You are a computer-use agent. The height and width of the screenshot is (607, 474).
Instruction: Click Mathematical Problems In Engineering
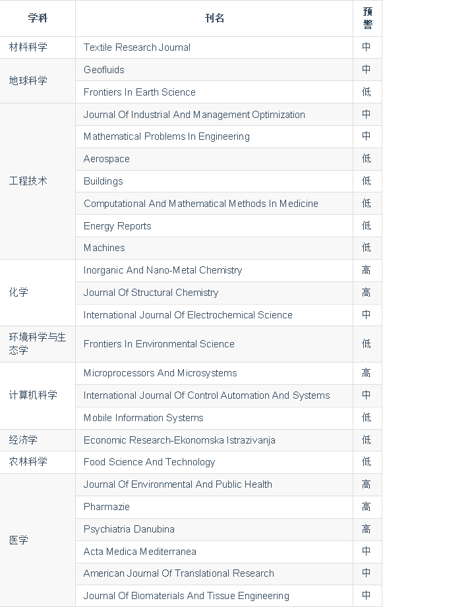167,136
